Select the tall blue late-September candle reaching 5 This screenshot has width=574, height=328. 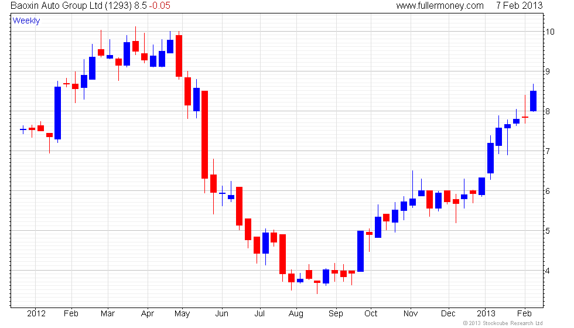click(361, 251)
